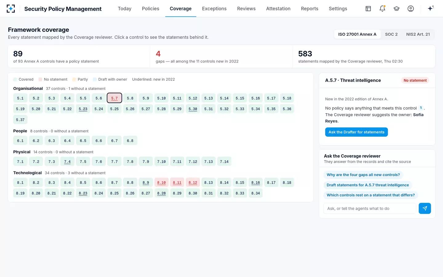Image resolution: width=443 pixels, height=277 pixels.
Task: Switch to the Today tab
Action: [125, 9]
